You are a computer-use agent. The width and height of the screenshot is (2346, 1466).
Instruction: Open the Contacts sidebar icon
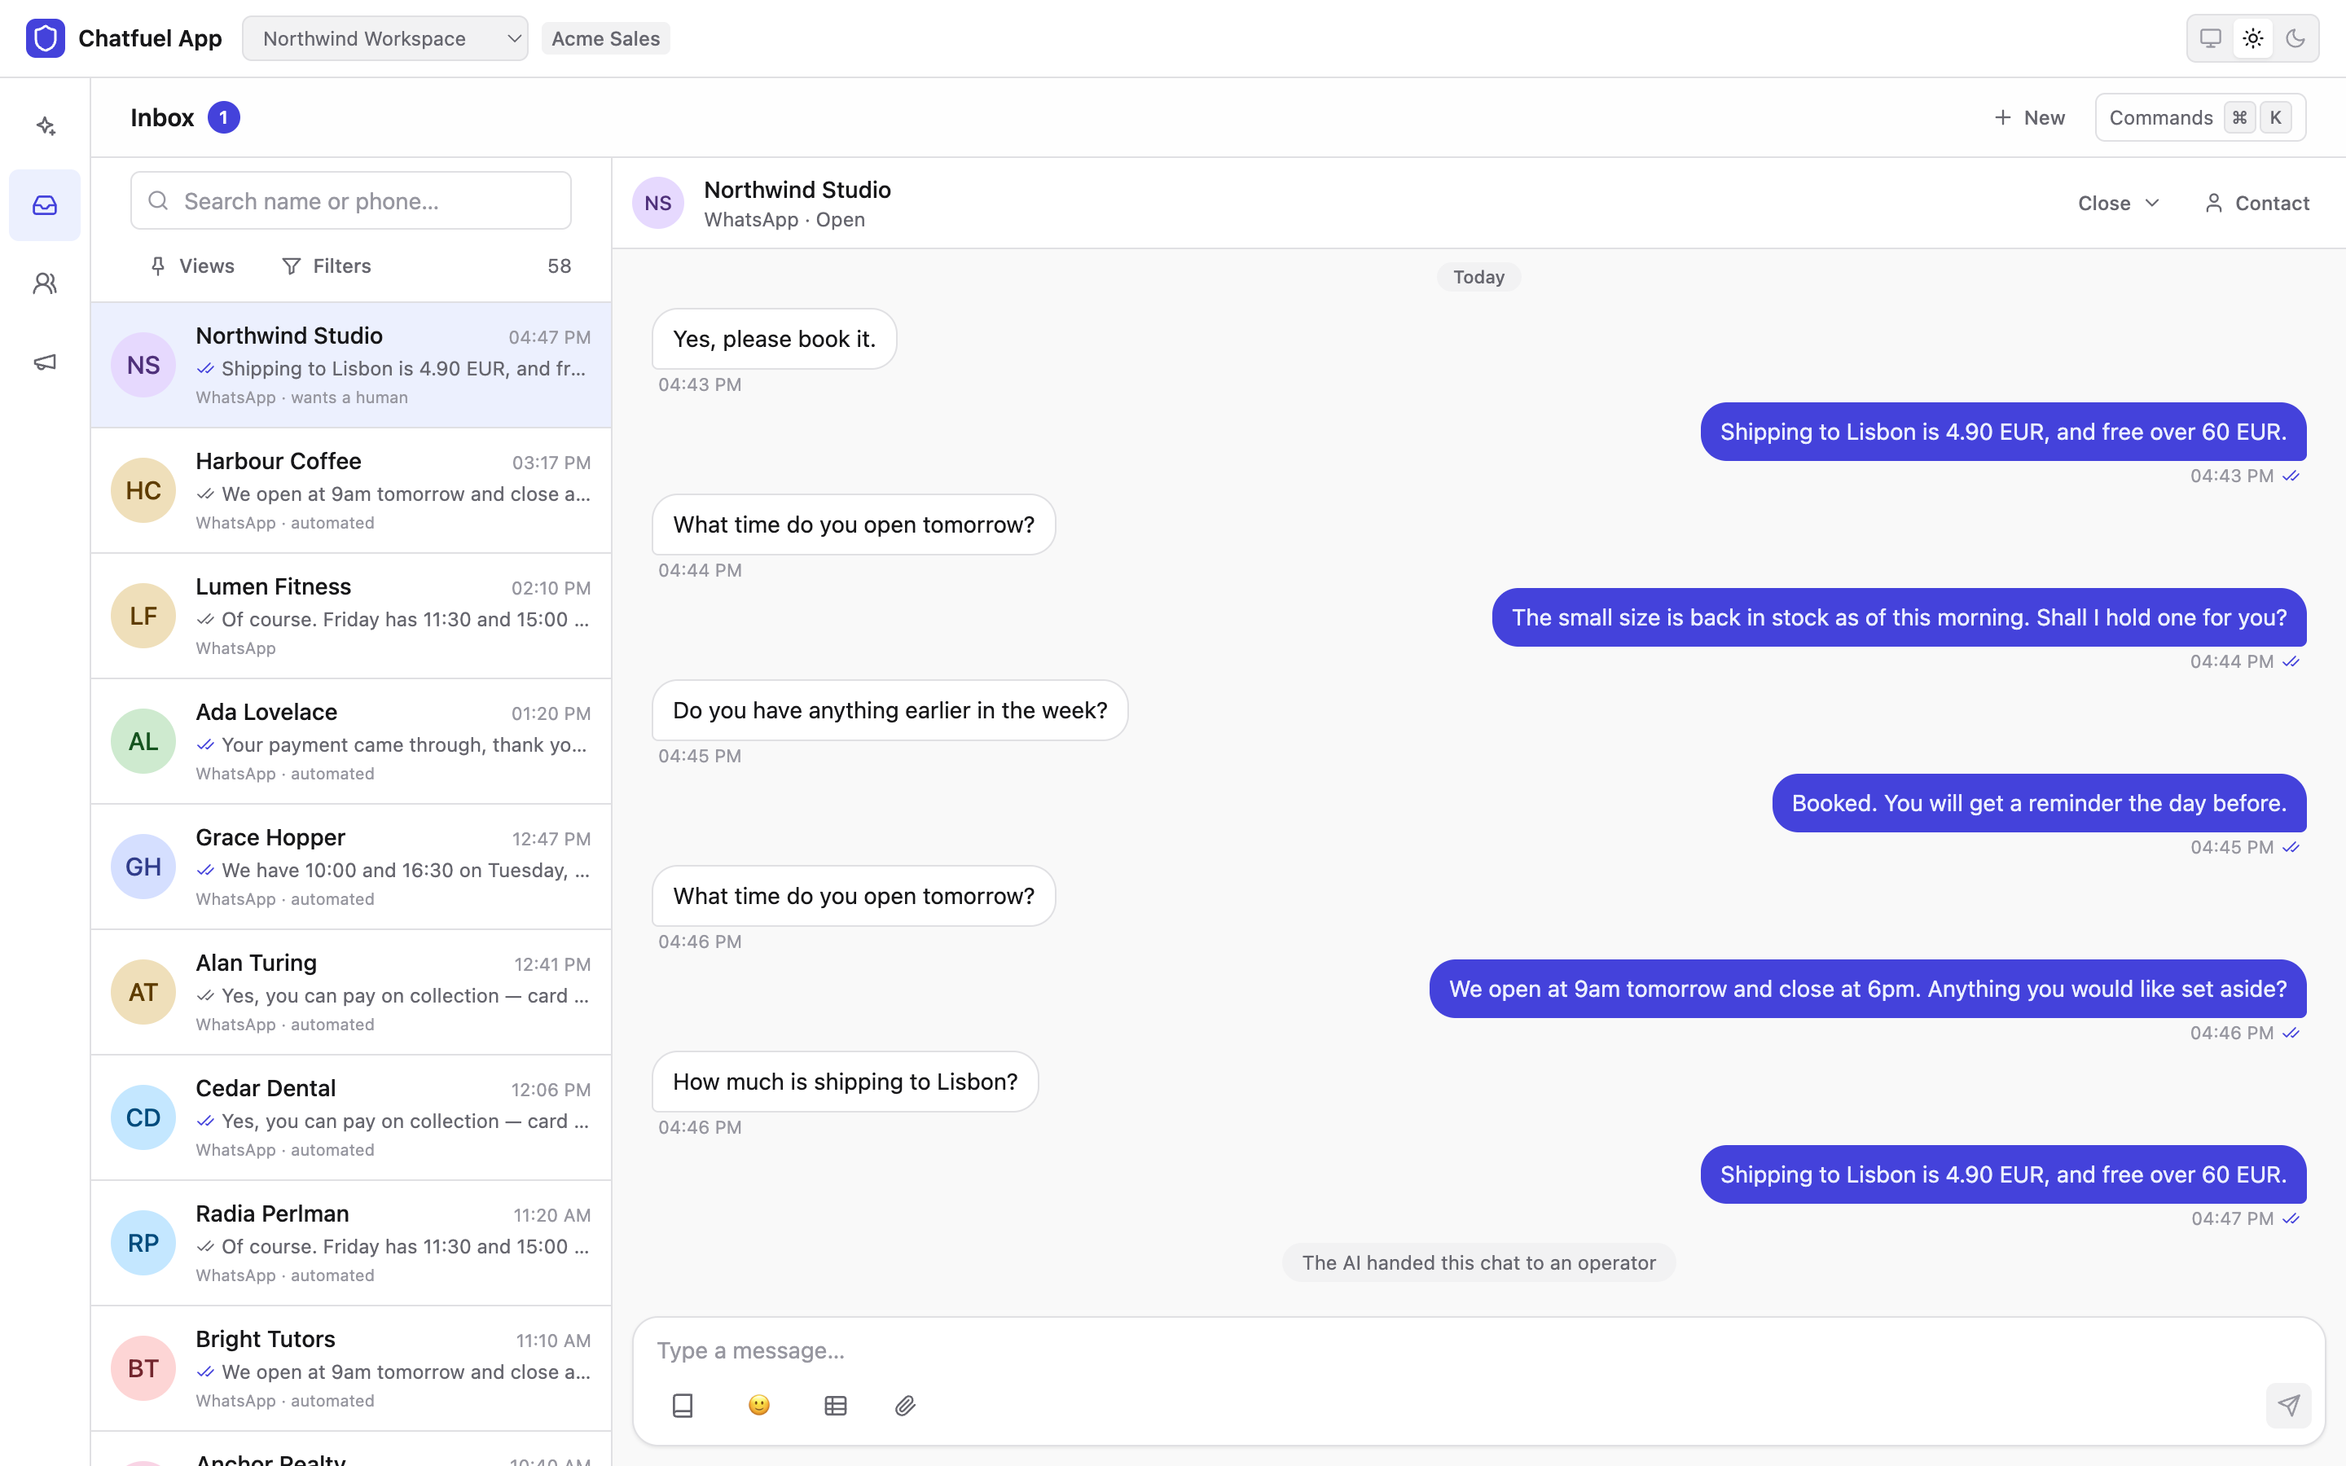[46, 283]
